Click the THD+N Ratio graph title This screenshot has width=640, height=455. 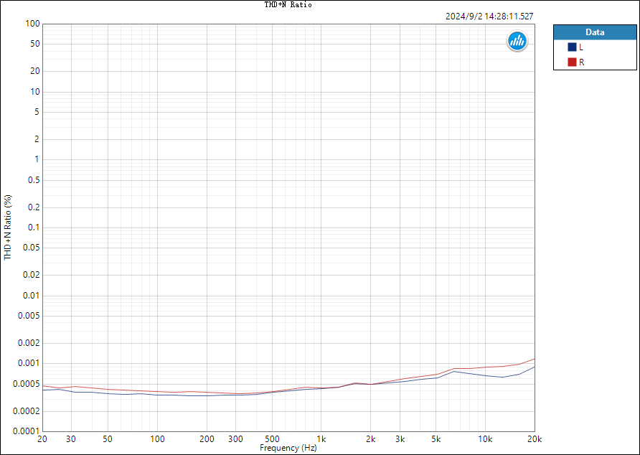click(288, 4)
